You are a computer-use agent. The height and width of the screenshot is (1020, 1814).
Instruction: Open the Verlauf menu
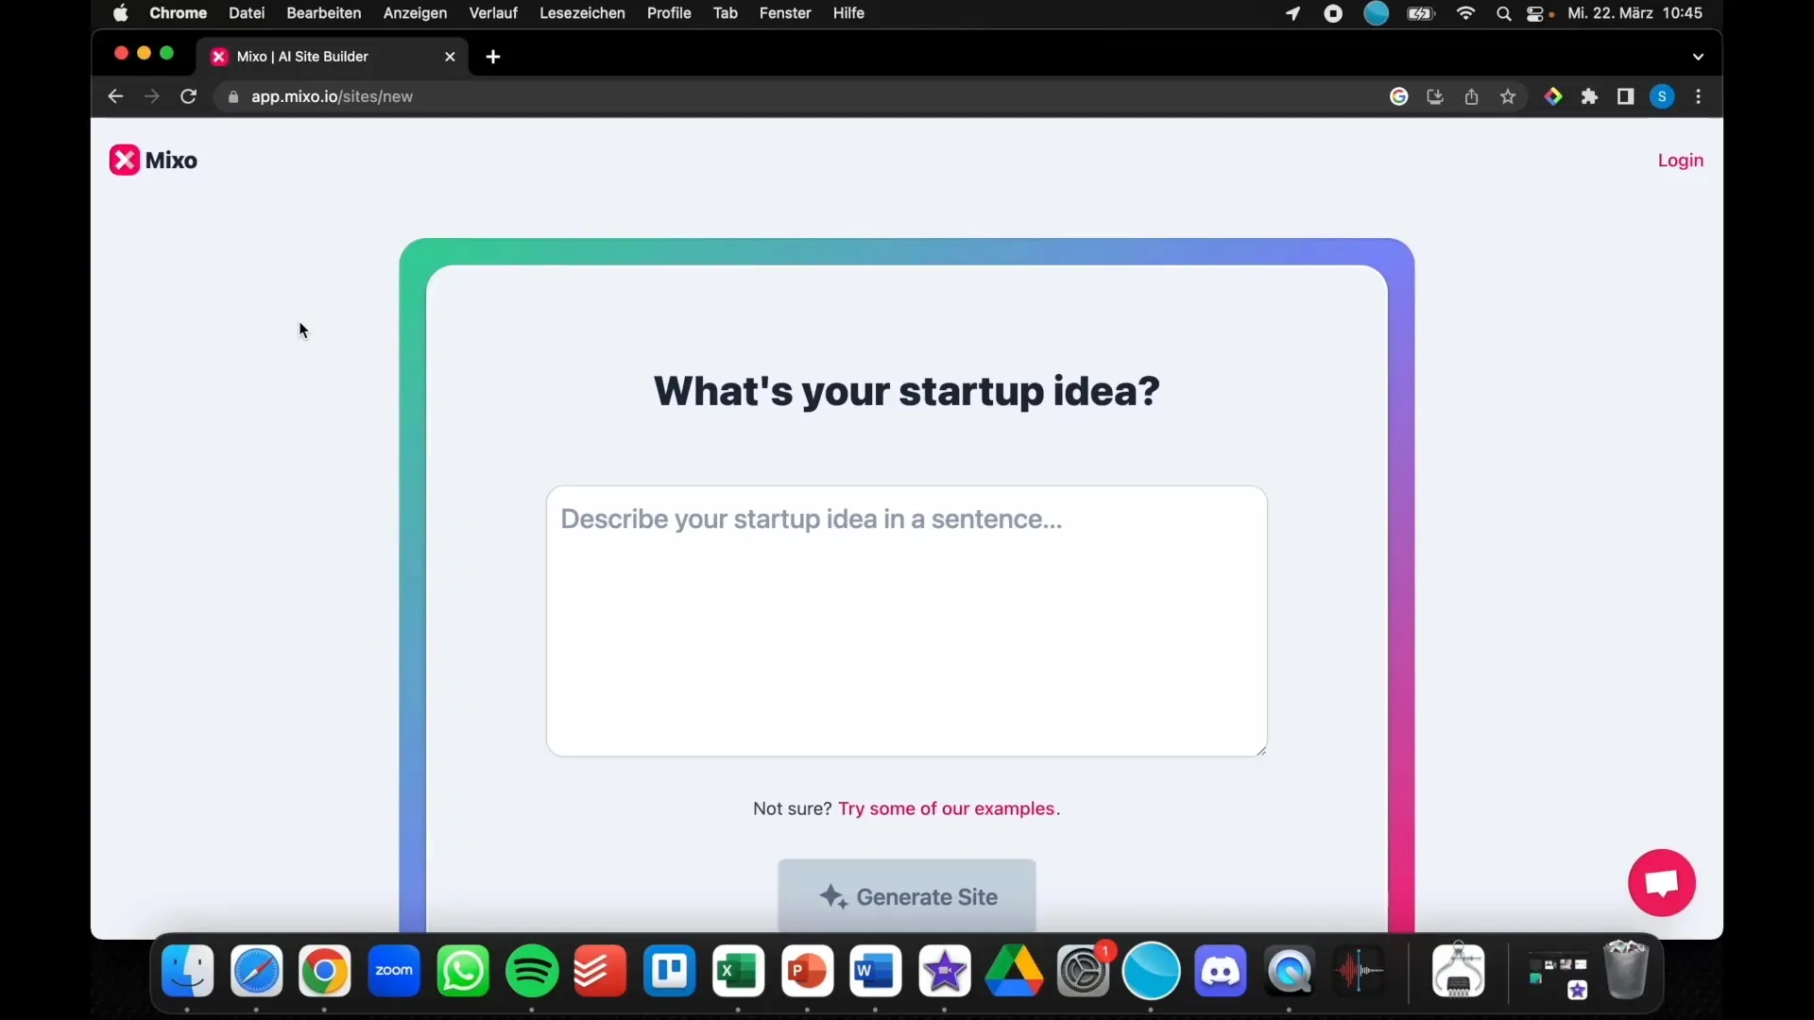pos(493,13)
